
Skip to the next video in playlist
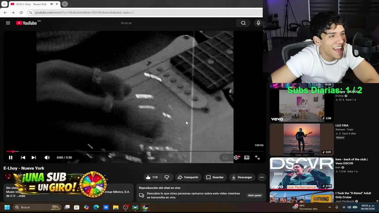coord(34,158)
